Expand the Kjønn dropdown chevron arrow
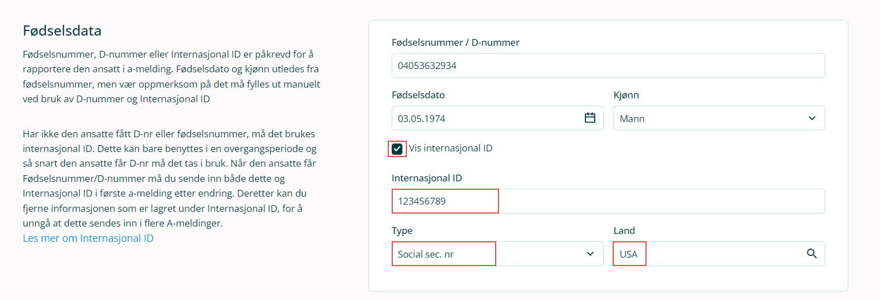 (812, 119)
